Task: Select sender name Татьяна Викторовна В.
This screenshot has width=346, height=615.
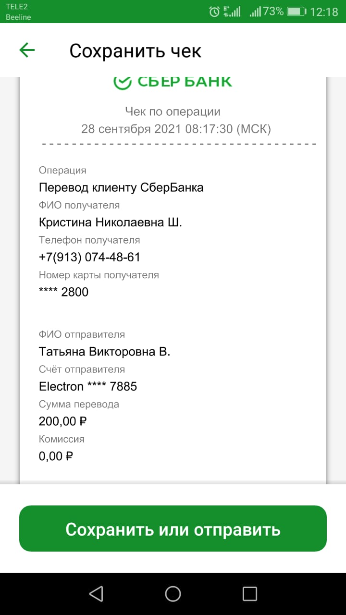Action: pyautogui.click(x=105, y=352)
